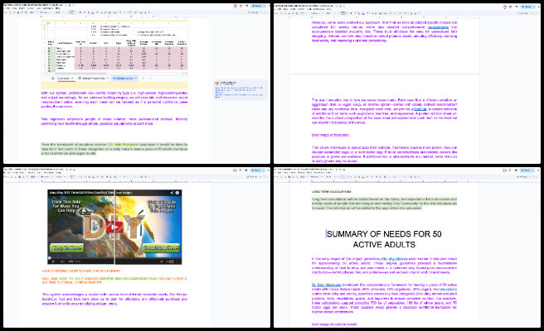This screenshot has height=331, width=544.
Task: Open Meet call icon in bottom-left window header
Action: coord(246,170)
